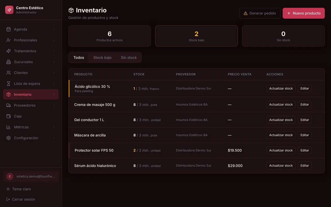The height and width of the screenshot is (207, 331).
Task: Click the Métricas bar chart icon
Action: click(9, 127)
